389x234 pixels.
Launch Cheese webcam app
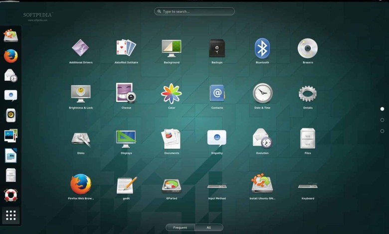point(126,93)
